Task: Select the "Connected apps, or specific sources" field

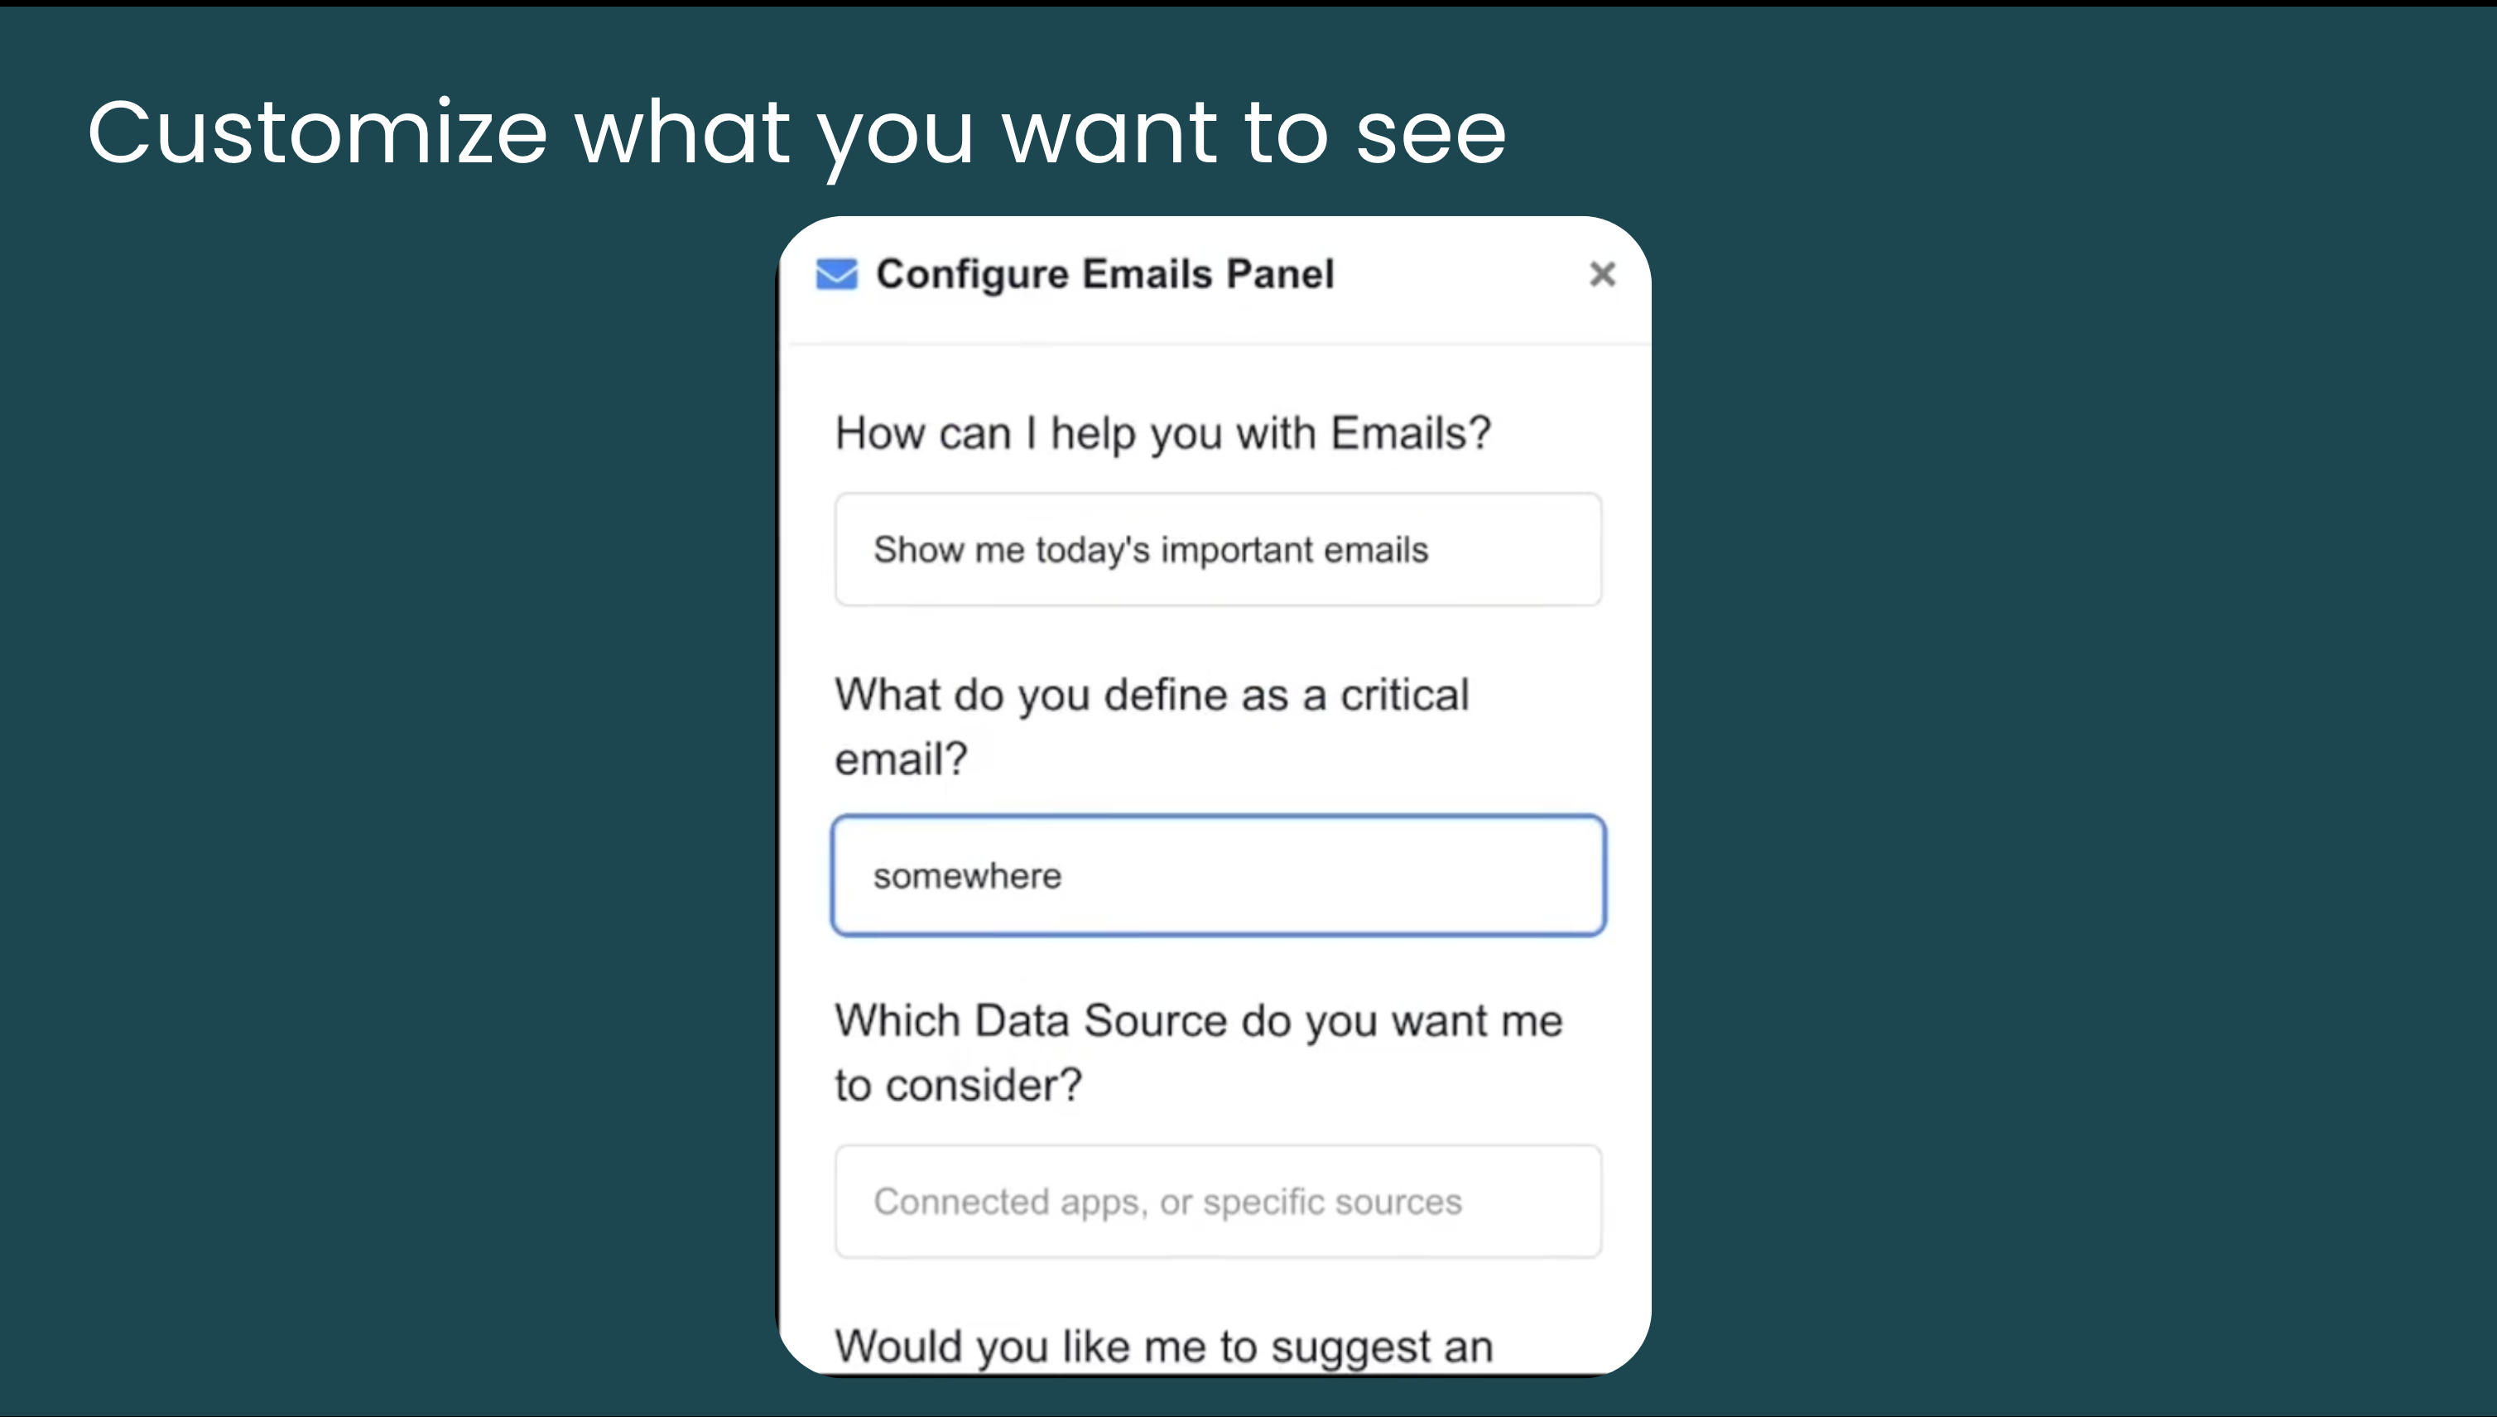Action: (x=1218, y=1202)
